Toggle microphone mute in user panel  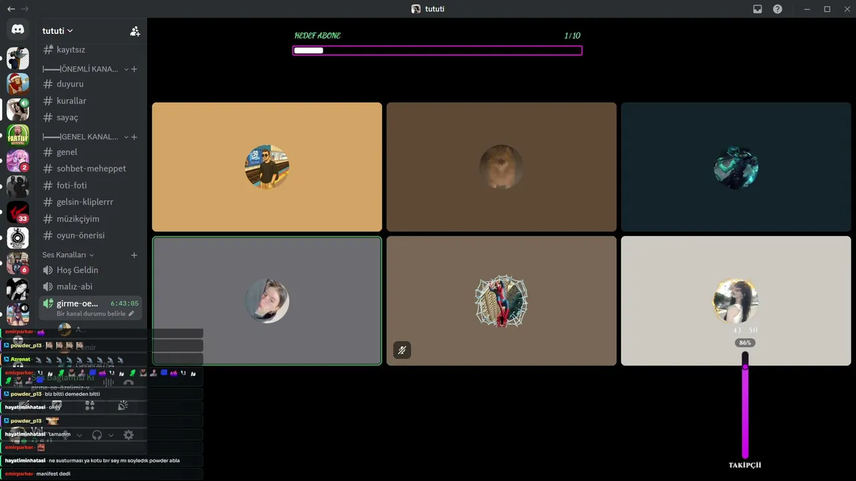[x=65, y=435]
